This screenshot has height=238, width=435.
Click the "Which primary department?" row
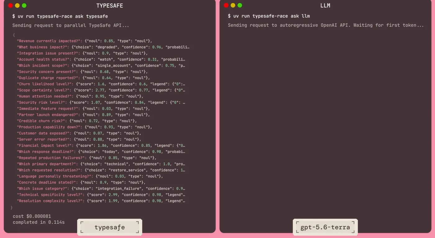click(101, 164)
